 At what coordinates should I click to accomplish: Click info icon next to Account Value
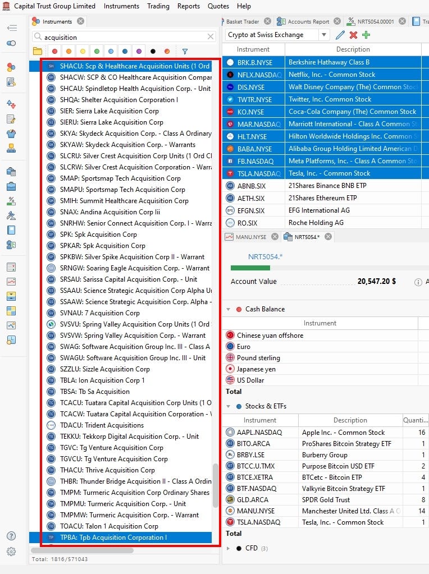[x=418, y=282]
